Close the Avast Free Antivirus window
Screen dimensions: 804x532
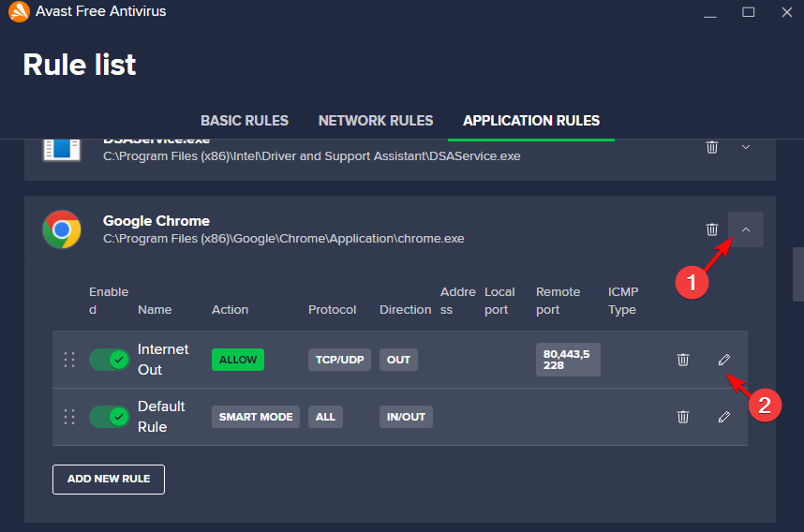point(787,12)
